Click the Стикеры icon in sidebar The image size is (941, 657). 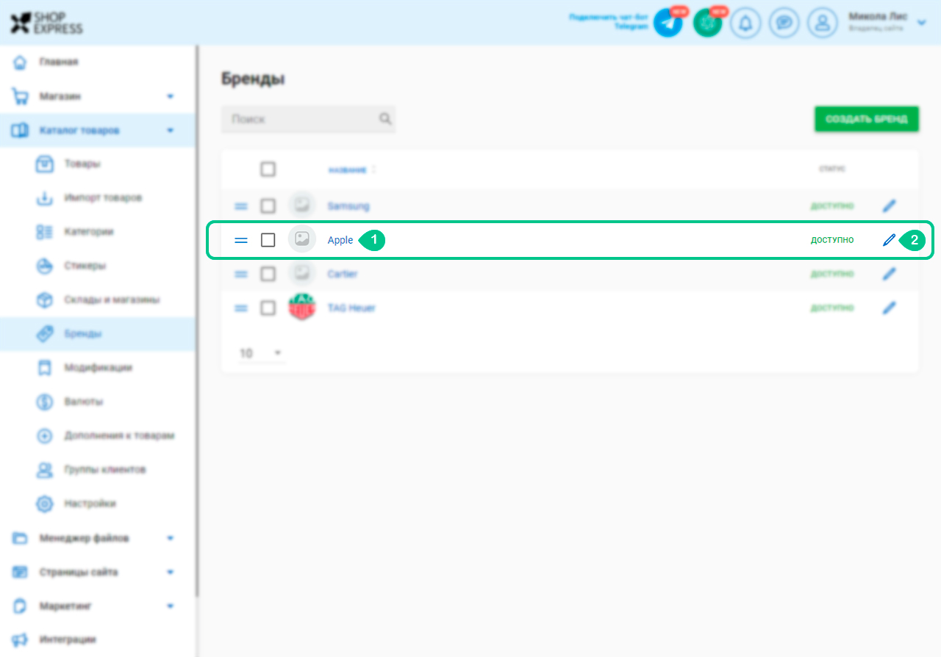45,266
